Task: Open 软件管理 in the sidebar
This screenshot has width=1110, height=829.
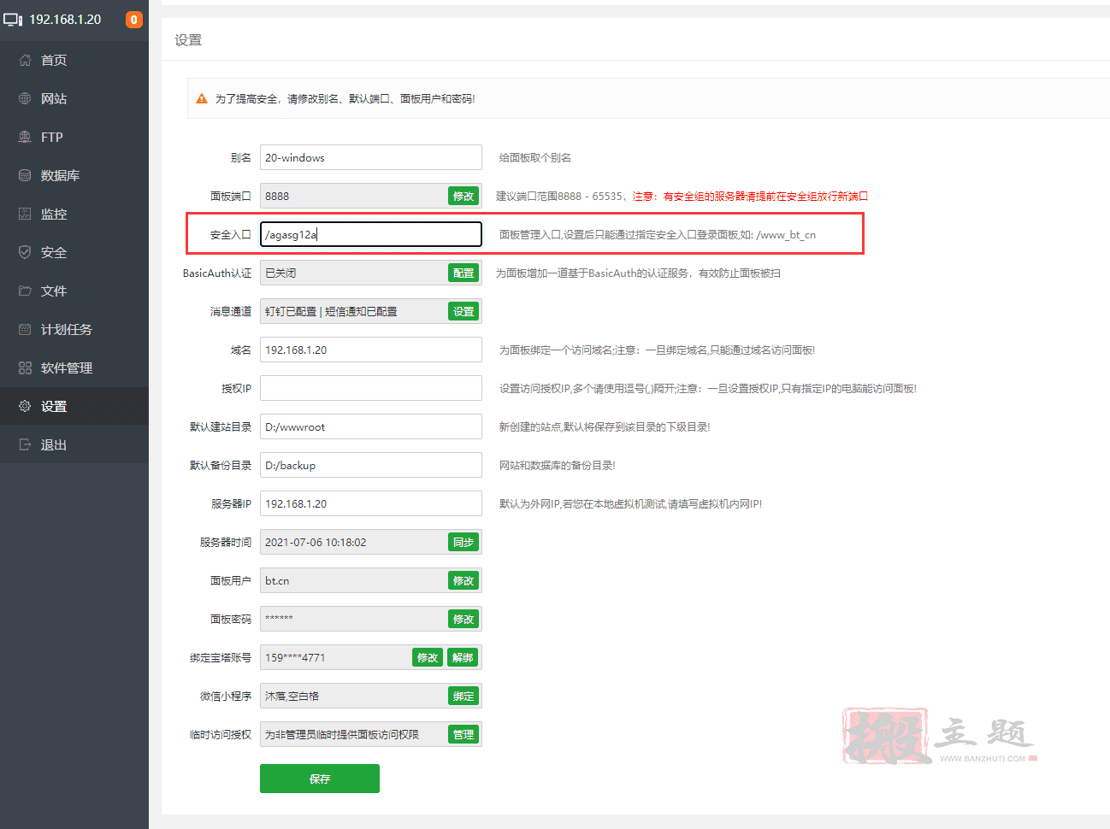Action: click(x=74, y=367)
